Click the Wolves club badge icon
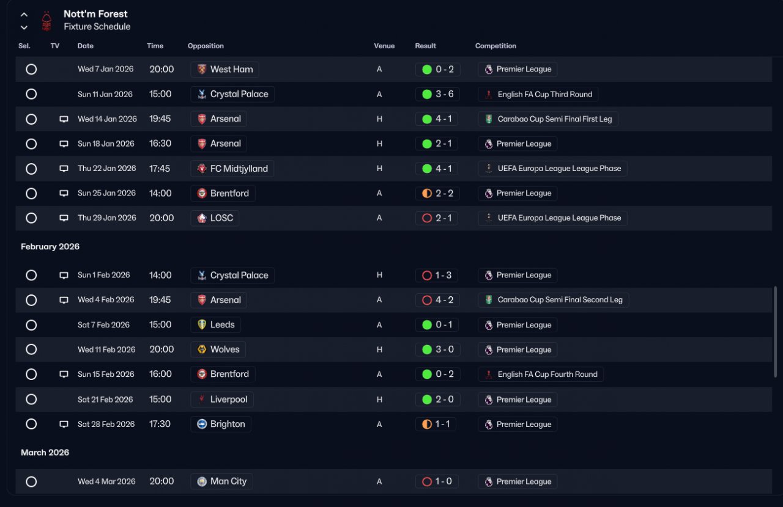This screenshot has height=507, width=783. click(x=202, y=350)
